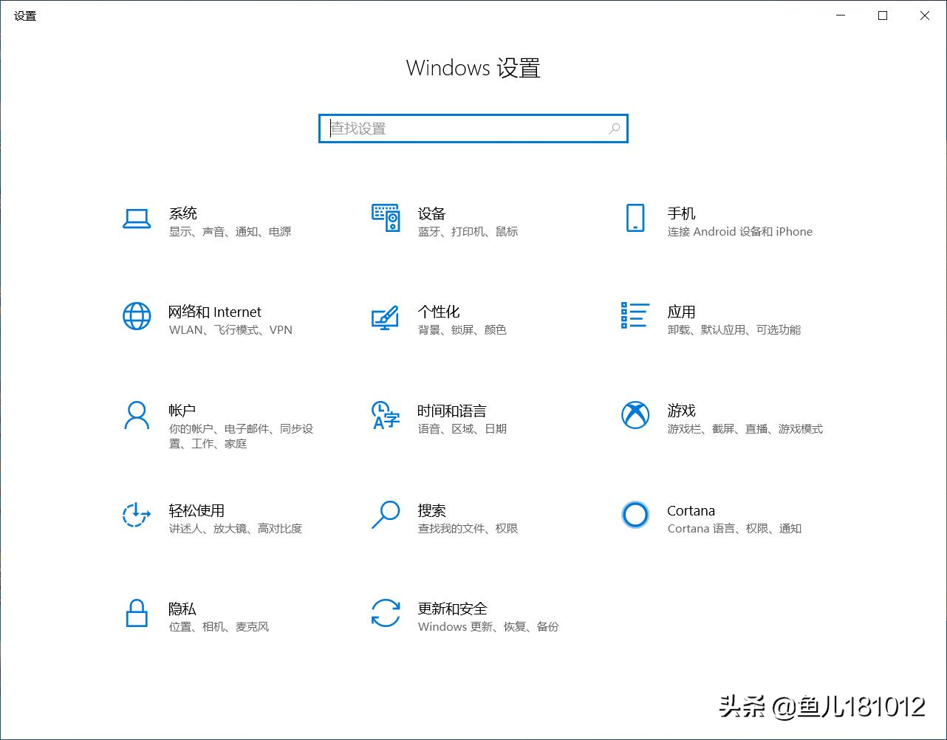947x740 pixels.
Task: Select the 系统 category title
Action: [182, 213]
